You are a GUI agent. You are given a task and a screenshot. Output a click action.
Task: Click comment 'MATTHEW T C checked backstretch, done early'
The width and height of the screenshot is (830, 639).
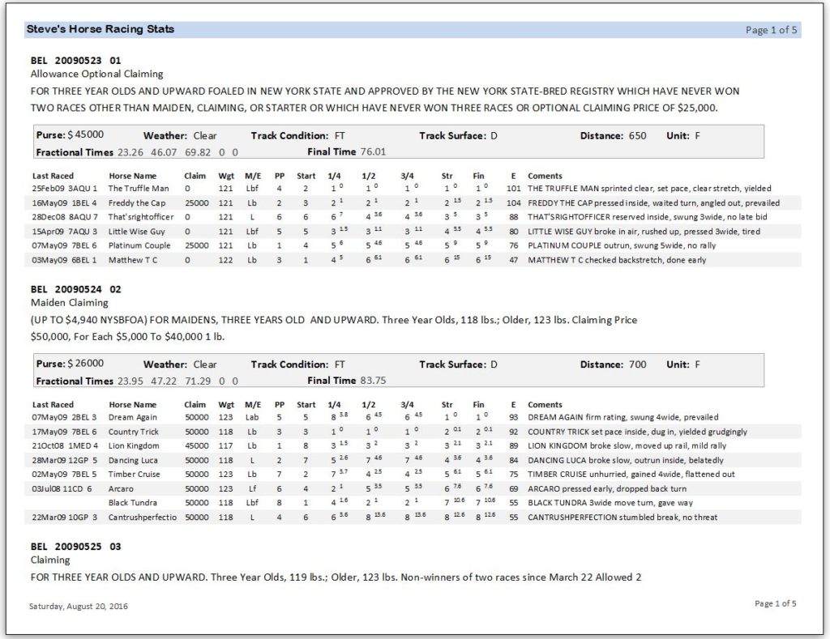click(x=617, y=260)
